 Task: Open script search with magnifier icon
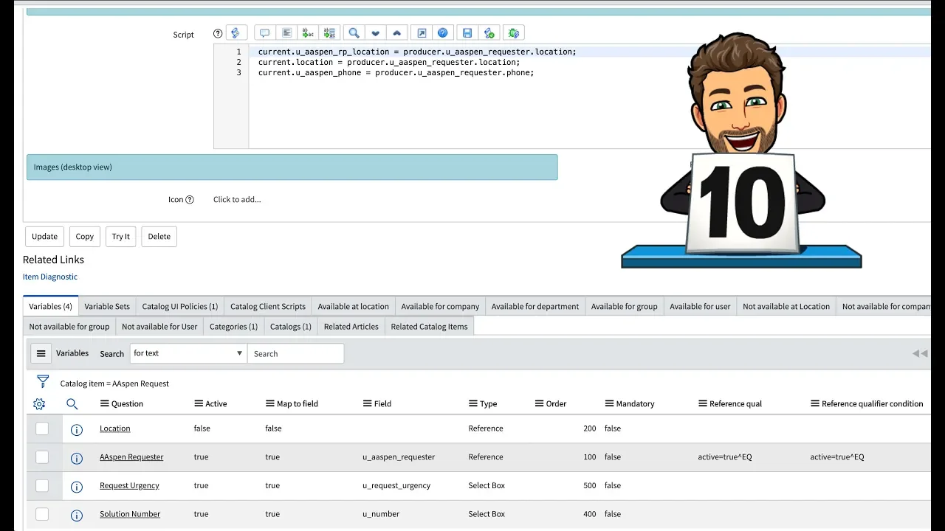pyautogui.click(x=354, y=33)
